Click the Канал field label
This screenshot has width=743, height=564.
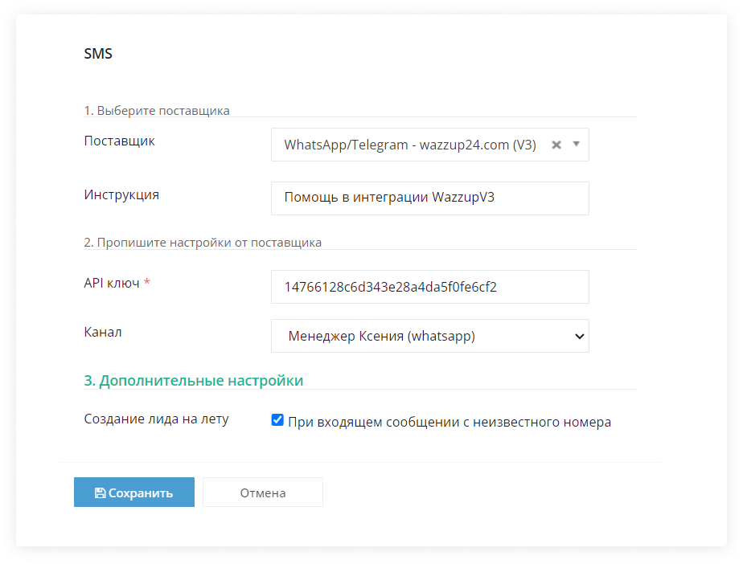pyautogui.click(x=103, y=331)
